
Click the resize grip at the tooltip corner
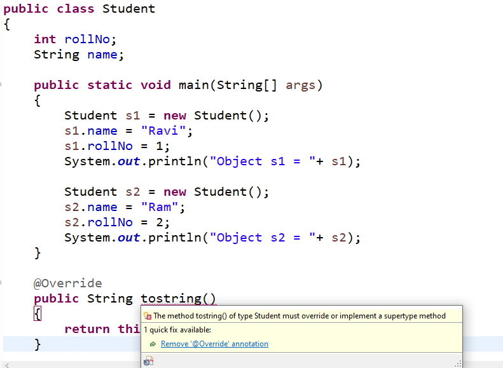click(458, 364)
